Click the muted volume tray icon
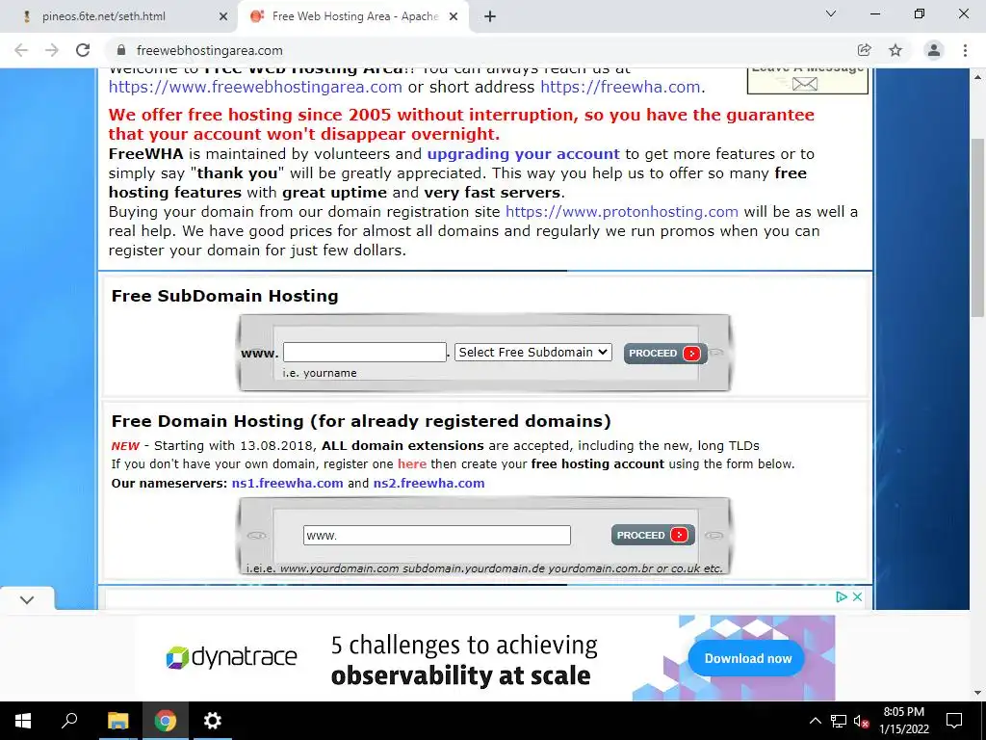 [861, 721]
